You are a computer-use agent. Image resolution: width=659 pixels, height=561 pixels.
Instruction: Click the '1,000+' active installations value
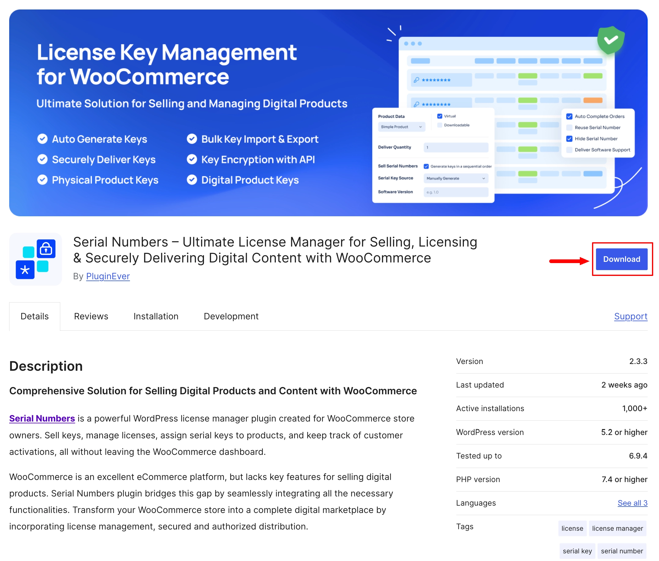pyautogui.click(x=635, y=408)
